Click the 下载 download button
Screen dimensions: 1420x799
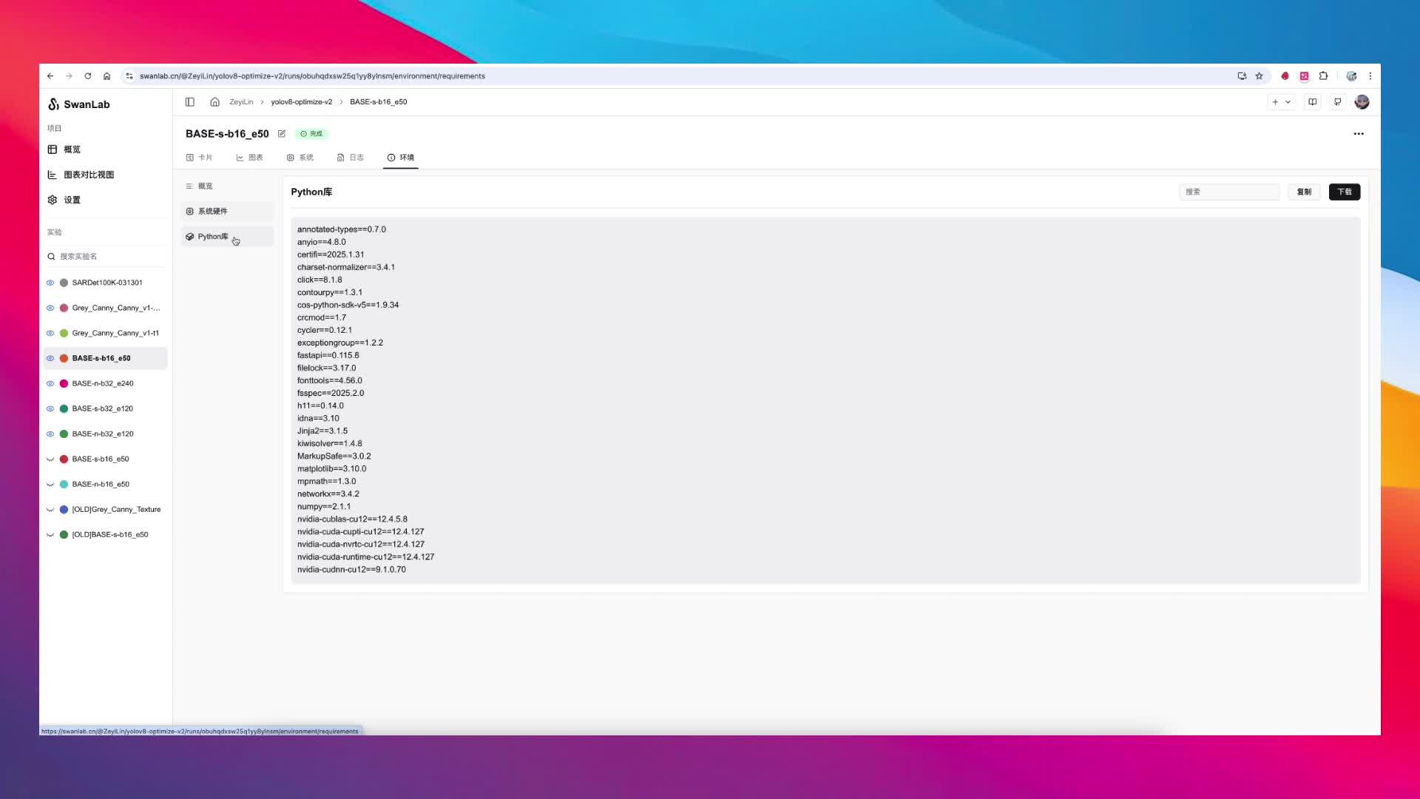click(x=1344, y=192)
